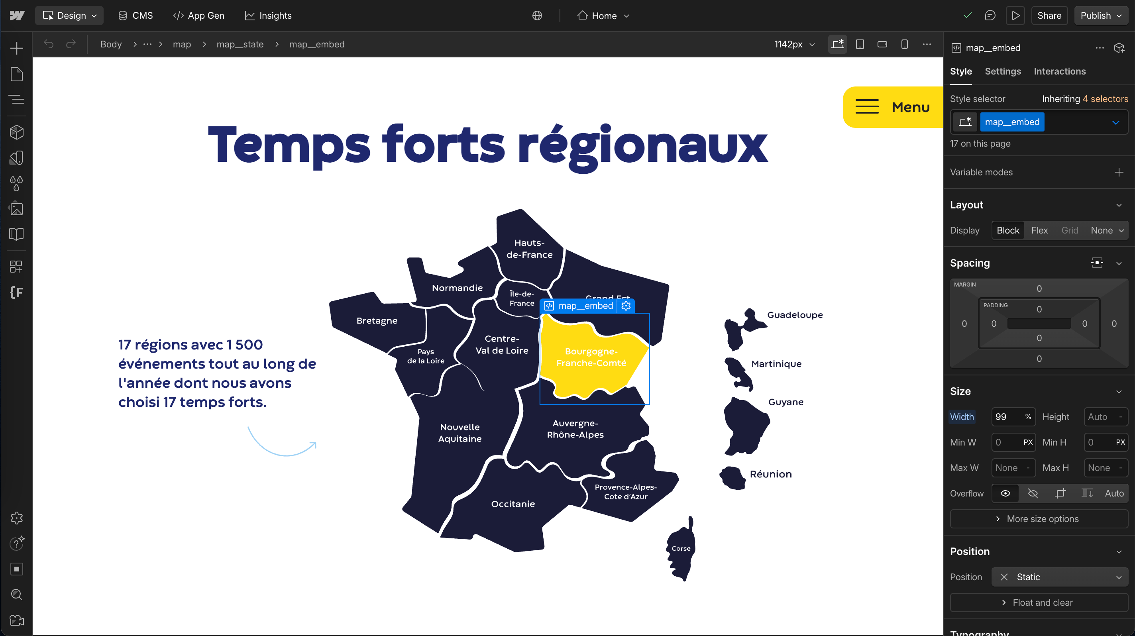Image resolution: width=1135 pixels, height=636 pixels.
Task: Open the Navigator panel icon
Action: pyautogui.click(x=16, y=100)
